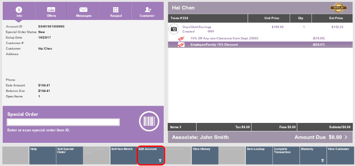Image resolution: width=355 pixels, height=166 pixels.
Task: Open Amount Due $0.00 chevron
Action: (346, 137)
